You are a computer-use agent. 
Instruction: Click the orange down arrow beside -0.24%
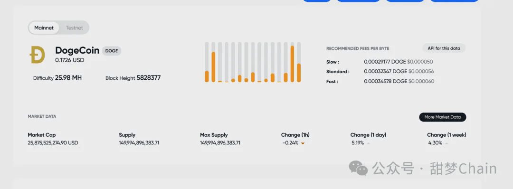(x=303, y=143)
